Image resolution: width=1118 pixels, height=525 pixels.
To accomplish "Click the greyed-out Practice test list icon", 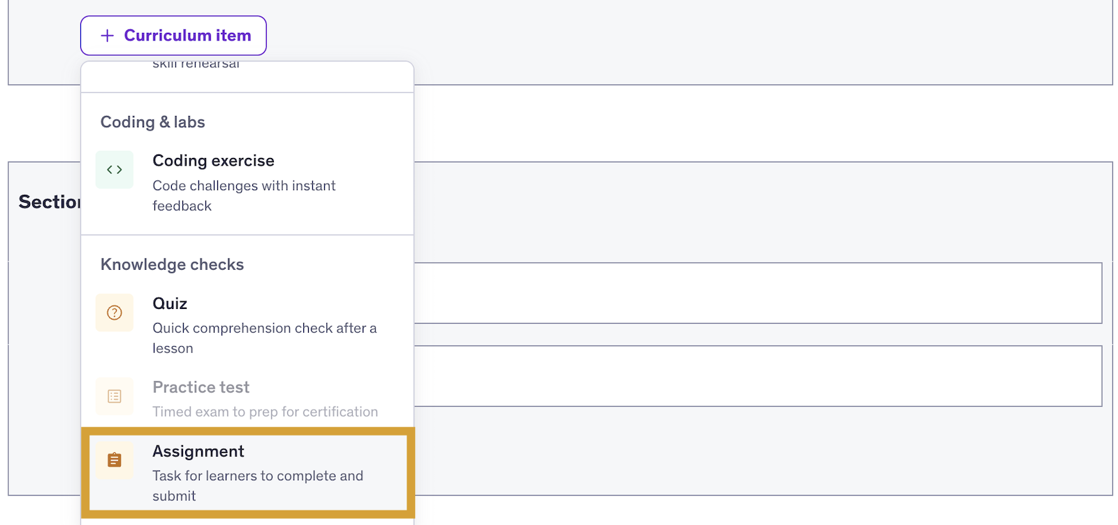I will coord(115,396).
